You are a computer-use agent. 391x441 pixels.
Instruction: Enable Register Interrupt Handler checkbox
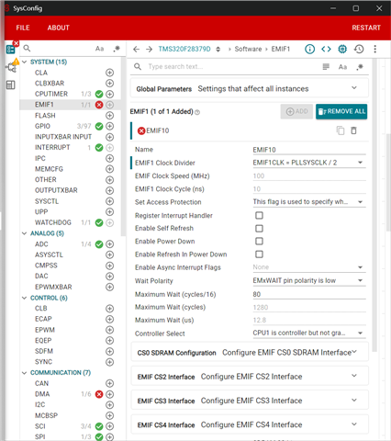click(259, 216)
